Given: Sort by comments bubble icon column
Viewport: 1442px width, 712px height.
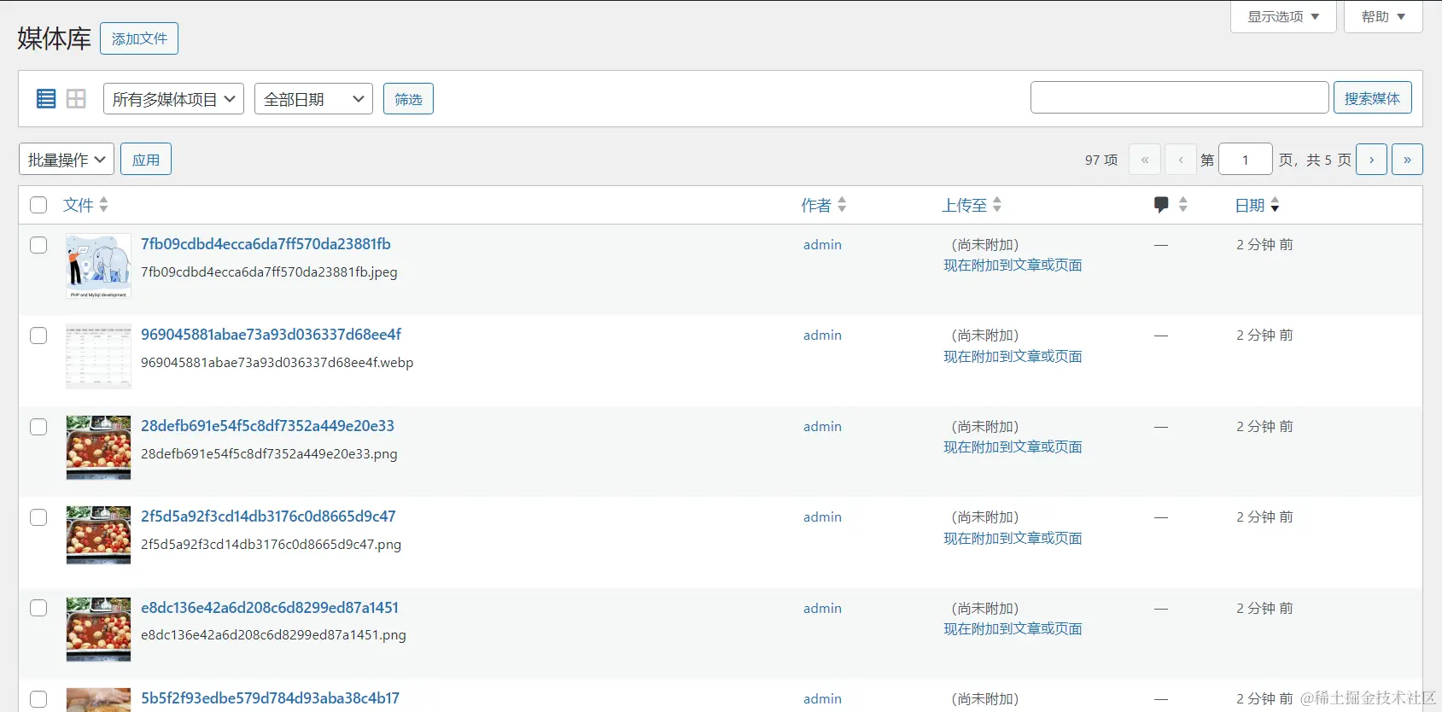Looking at the screenshot, I should (x=1171, y=205).
